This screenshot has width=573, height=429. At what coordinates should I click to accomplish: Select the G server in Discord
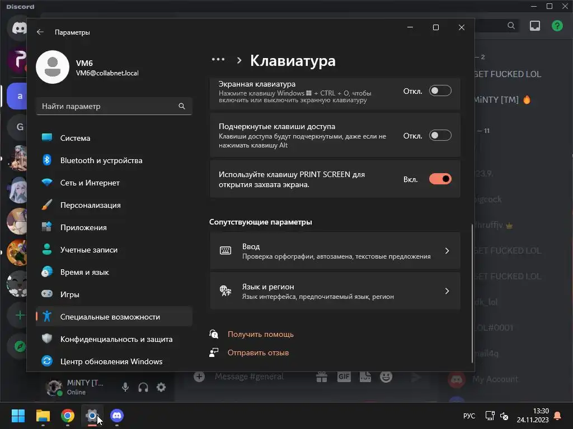pos(18,127)
